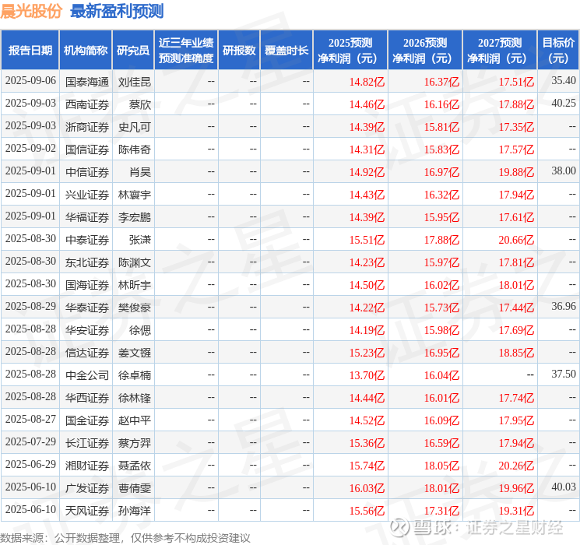Click the date 2025-09-02
The image size is (580, 545).
pos(30,148)
